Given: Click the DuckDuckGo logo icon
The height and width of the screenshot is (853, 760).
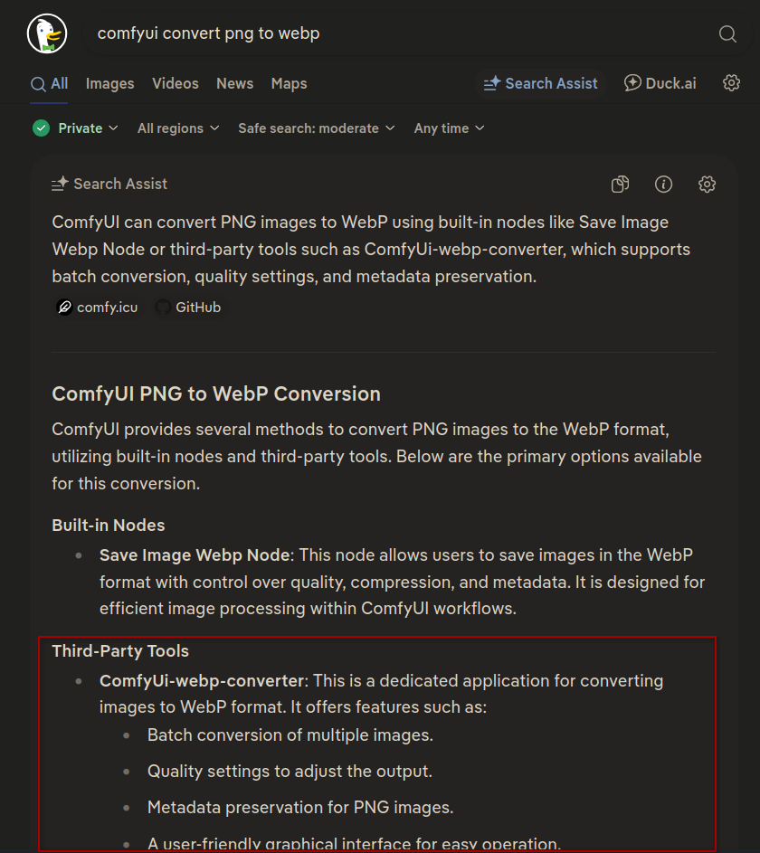Looking at the screenshot, I should 47,33.
